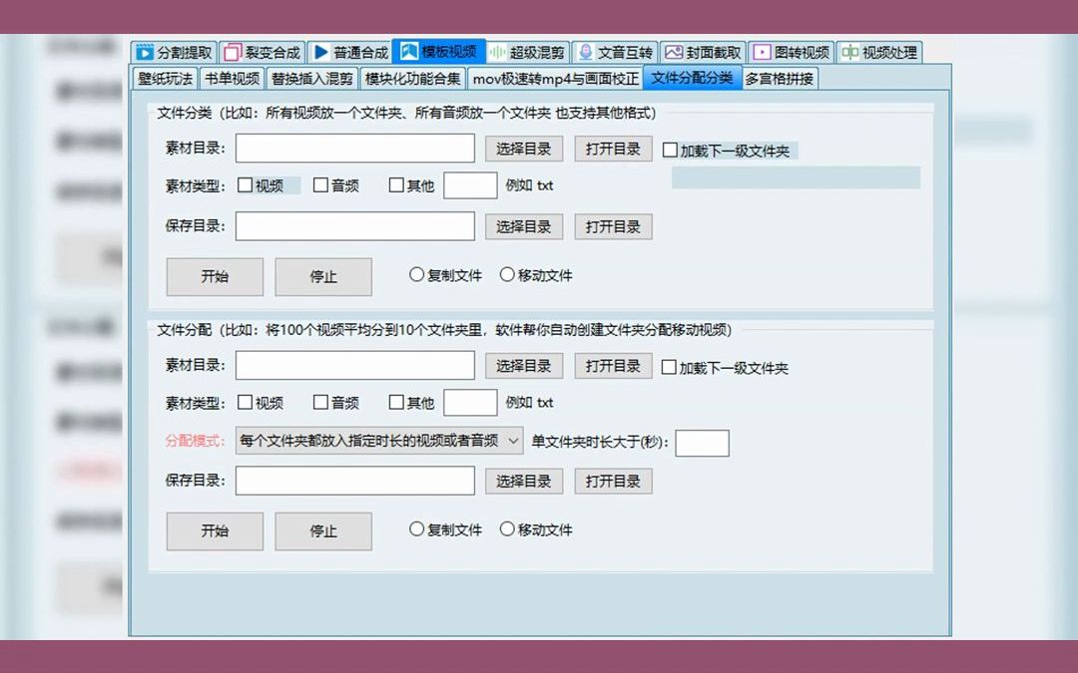Image resolution: width=1078 pixels, height=673 pixels.
Task: Select the play icon on 普通合成 tab
Action: click(319, 52)
